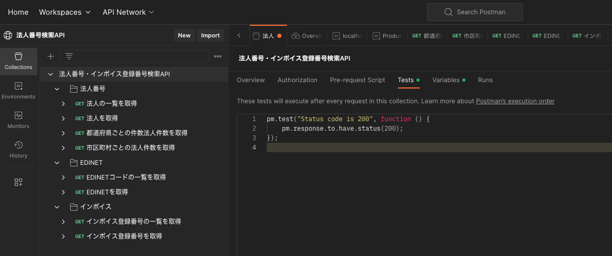Viewport: 612px width, 256px height.
Task: Expand the 都道府県ごとの件数法人件数を取得 request
Action: click(63, 133)
